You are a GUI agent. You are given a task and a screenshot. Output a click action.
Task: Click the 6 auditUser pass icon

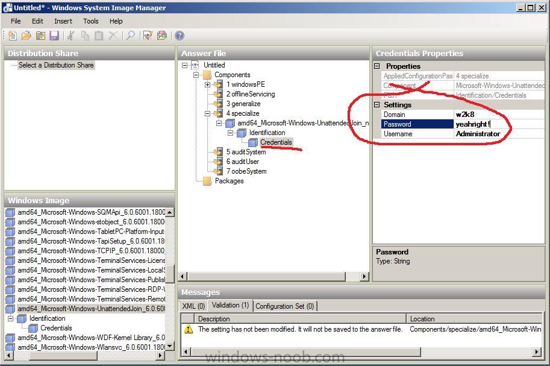click(218, 162)
